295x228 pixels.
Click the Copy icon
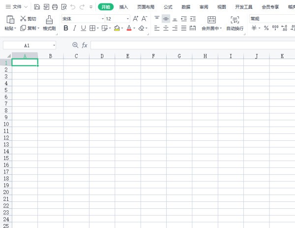coord(23,28)
